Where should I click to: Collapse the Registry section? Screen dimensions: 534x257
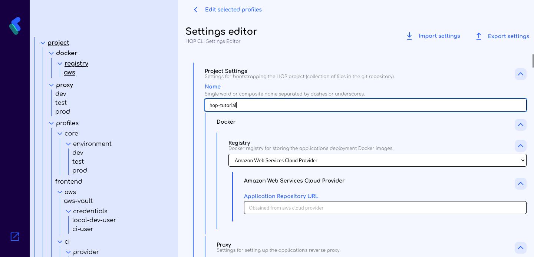[521, 146]
